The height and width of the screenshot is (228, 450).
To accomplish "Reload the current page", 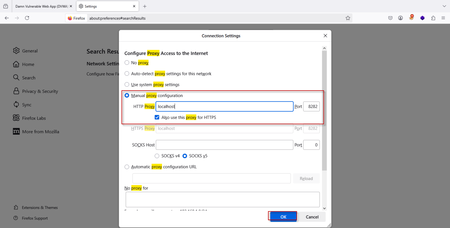I will click(x=27, y=18).
